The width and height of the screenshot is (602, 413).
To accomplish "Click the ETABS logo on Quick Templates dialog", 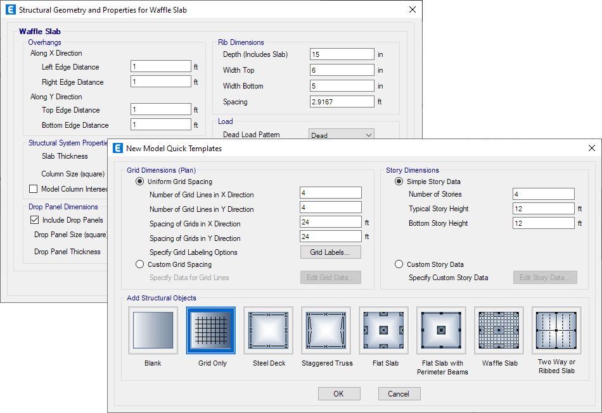I will pyautogui.click(x=117, y=148).
